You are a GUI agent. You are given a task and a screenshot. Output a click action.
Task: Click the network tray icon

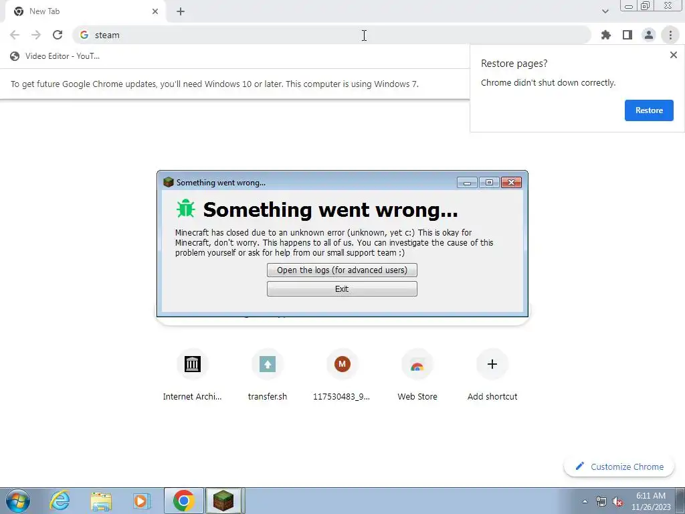[x=601, y=501]
